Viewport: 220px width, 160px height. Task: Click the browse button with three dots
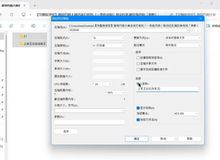[197, 30]
